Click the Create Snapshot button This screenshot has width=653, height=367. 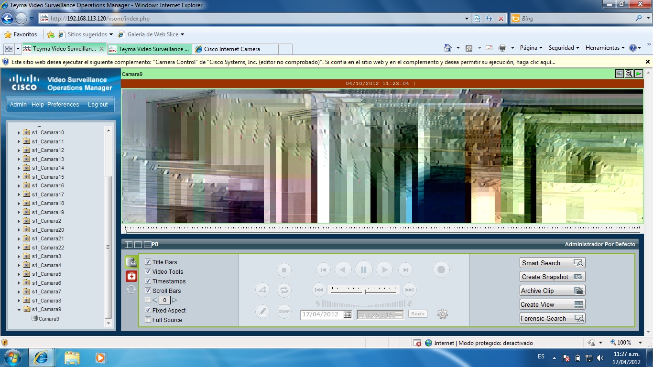click(x=553, y=277)
